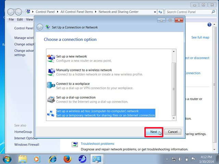Click the options list scroll up arrow

(x=174, y=51)
